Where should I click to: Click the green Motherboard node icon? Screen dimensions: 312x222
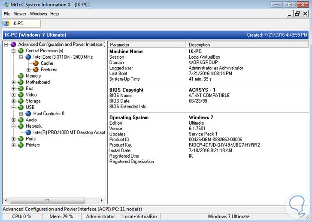pyautogui.click(x=21, y=82)
